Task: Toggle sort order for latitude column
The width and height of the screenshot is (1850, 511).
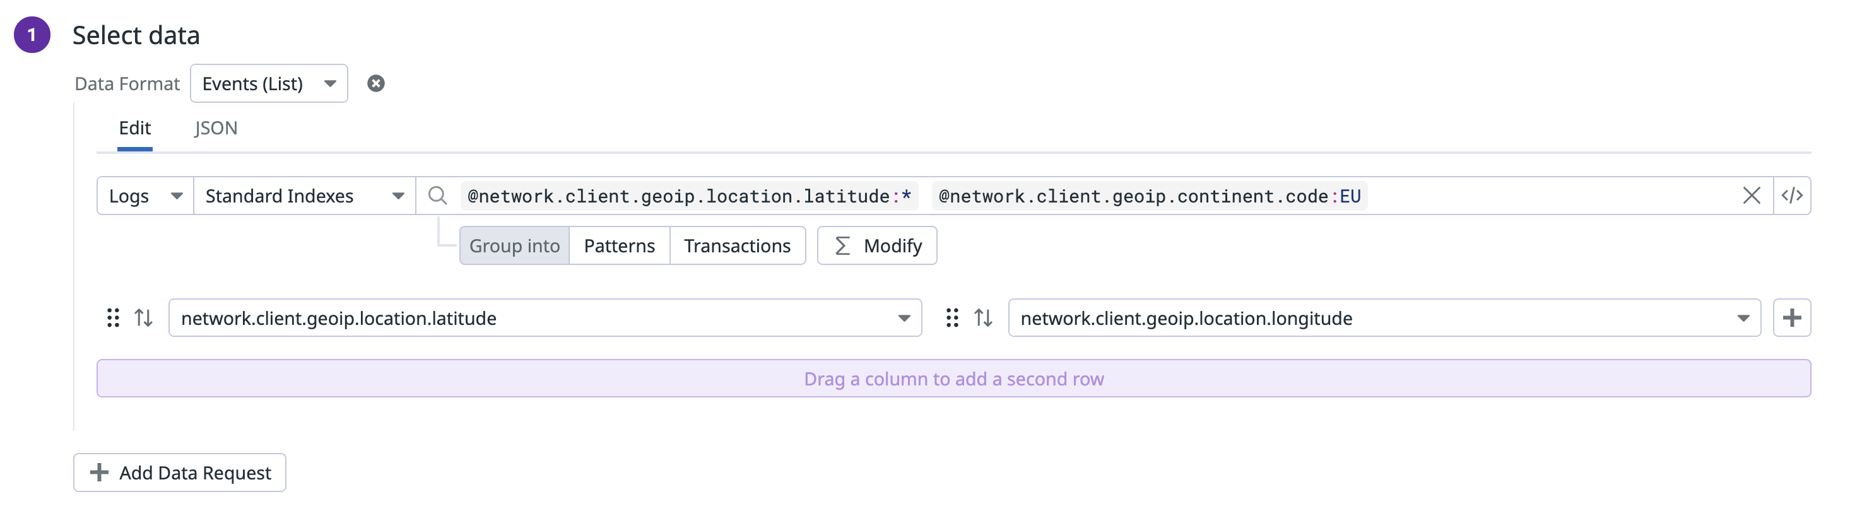Action: [x=144, y=318]
